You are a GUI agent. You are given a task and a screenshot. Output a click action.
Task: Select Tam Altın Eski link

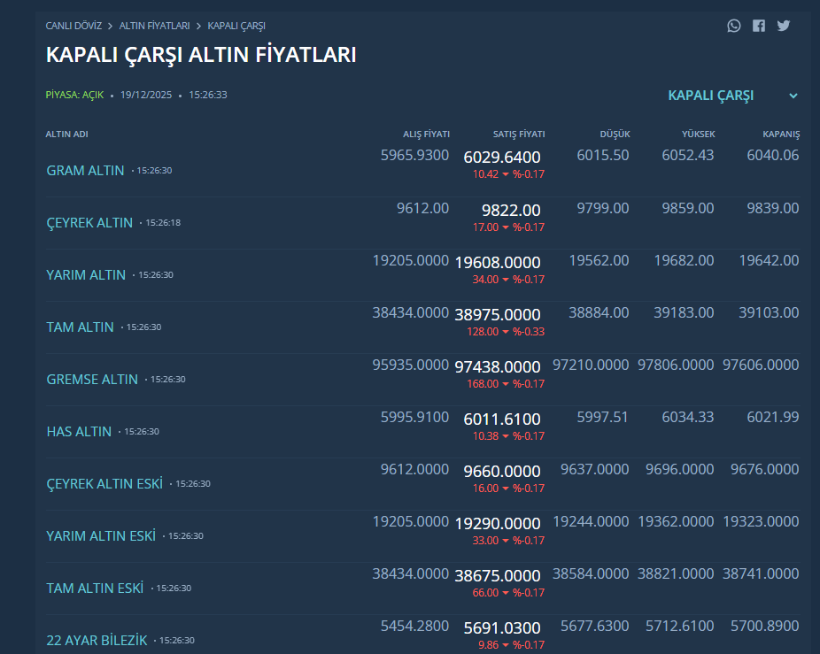point(95,589)
